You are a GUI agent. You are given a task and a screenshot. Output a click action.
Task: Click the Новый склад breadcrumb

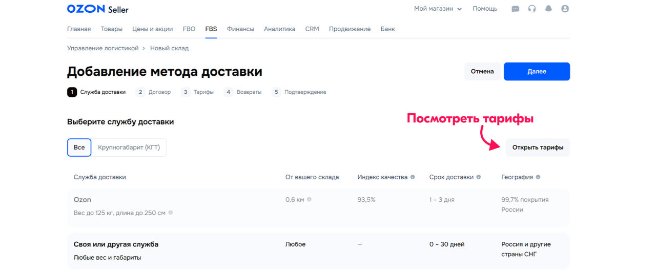pyautogui.click(x=169, y=48)
